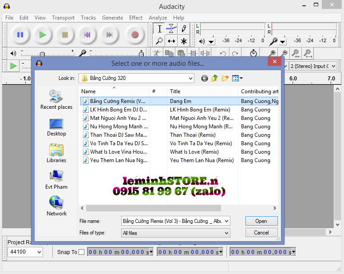Viewport: 344px width, 274px height.
Task: Select the Time Shift tool
Action: 171,41
